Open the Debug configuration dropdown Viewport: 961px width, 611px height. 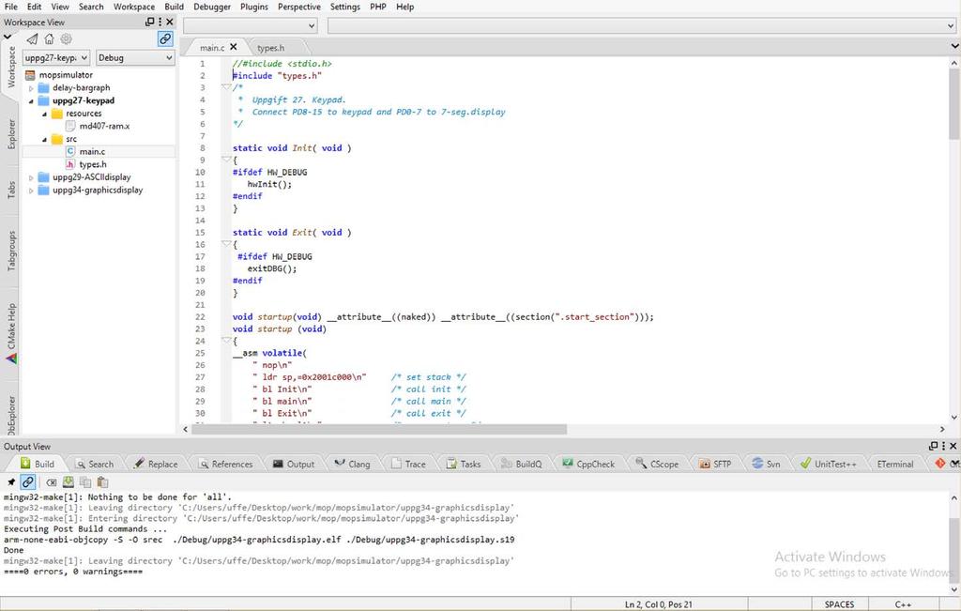coord(135,57)
